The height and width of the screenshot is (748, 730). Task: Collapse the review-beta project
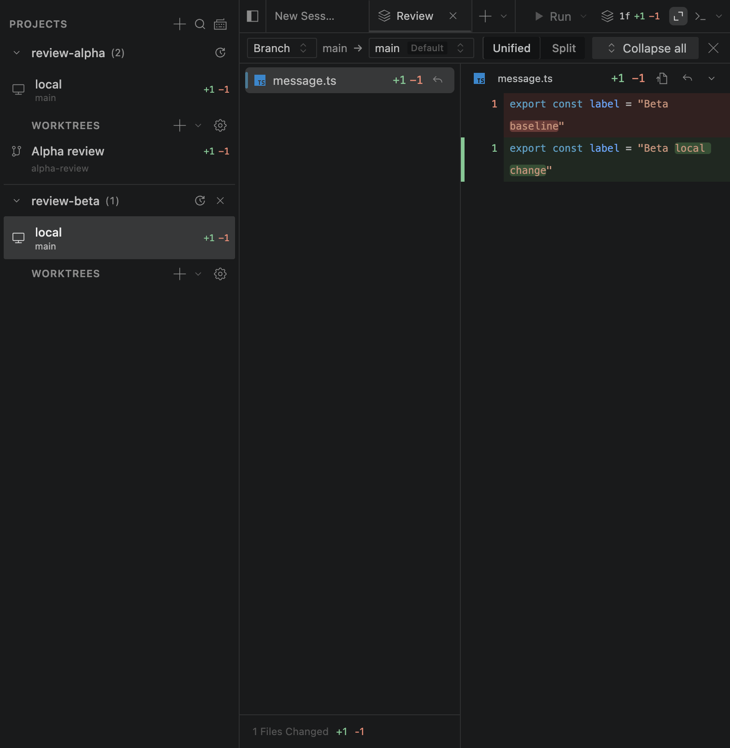(17, 201)
